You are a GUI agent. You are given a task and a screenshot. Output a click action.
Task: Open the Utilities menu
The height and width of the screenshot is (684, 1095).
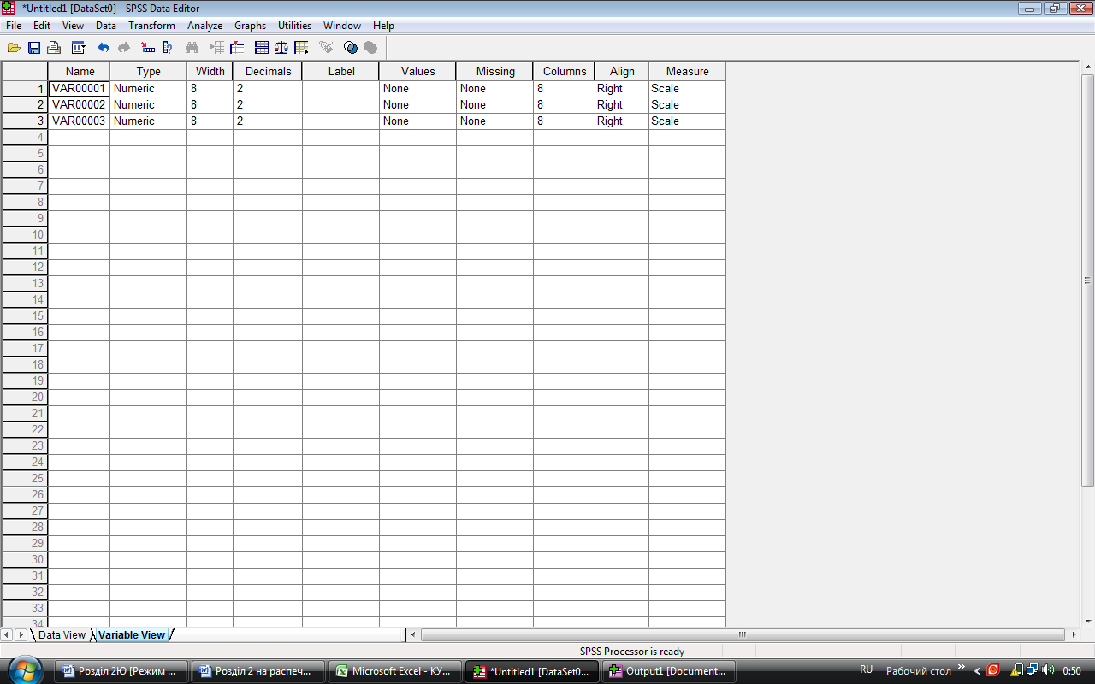point(294,26)
